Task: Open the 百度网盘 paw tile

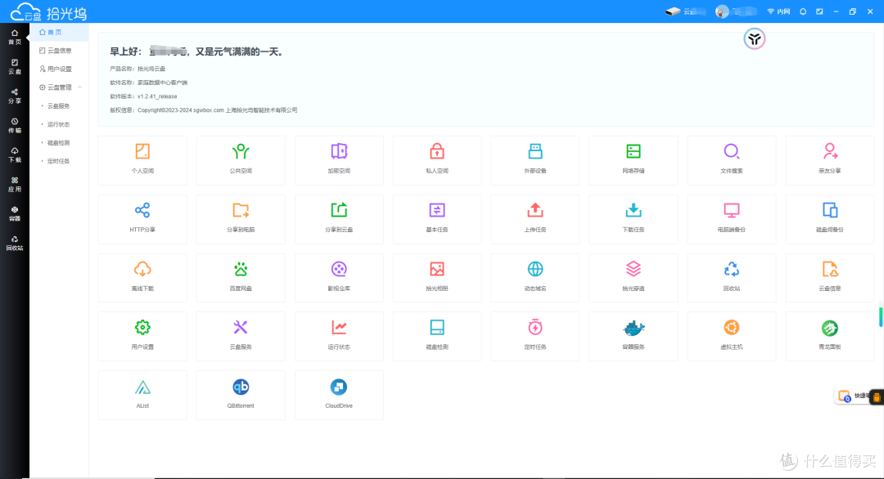Action: [241, 277]
